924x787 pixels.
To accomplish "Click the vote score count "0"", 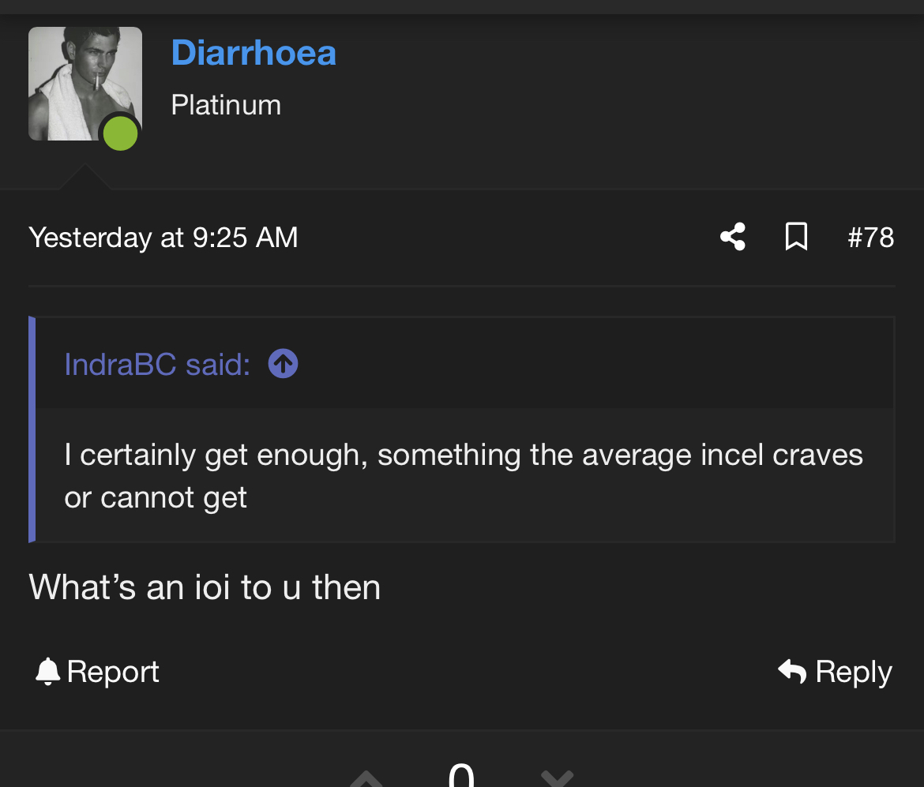I will point(461,775).
